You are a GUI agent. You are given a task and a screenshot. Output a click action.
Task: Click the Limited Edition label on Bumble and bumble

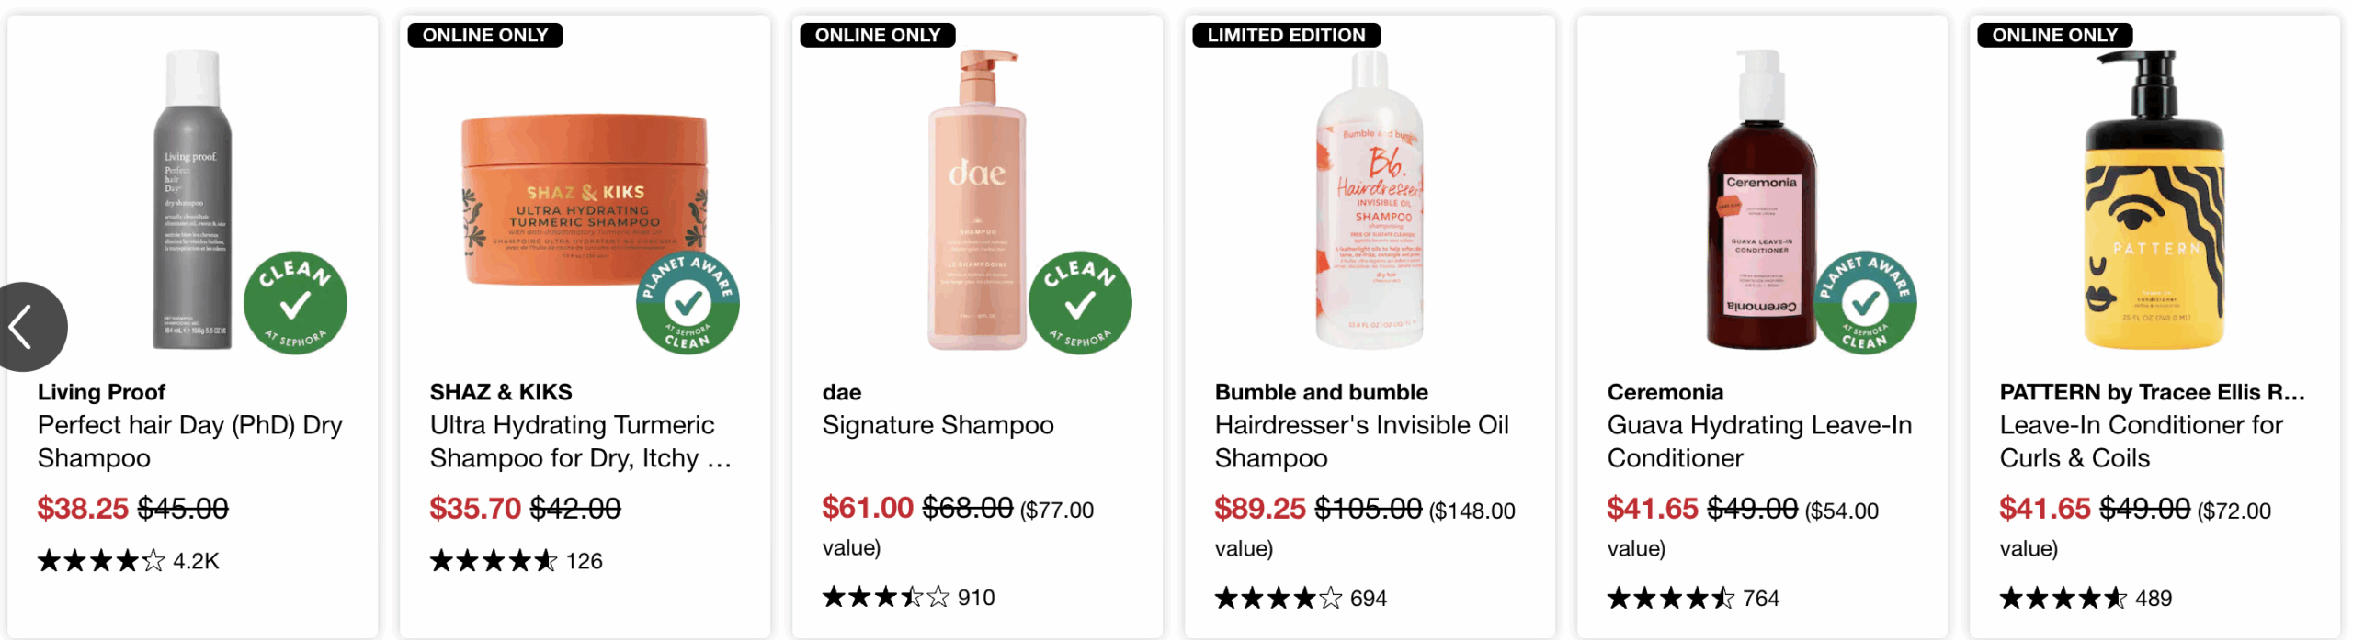point(1286,35)
